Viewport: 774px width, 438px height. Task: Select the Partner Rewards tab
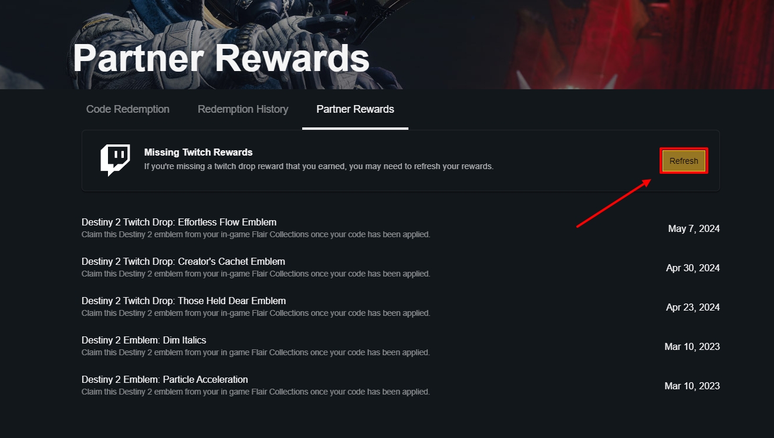point(355,109)
